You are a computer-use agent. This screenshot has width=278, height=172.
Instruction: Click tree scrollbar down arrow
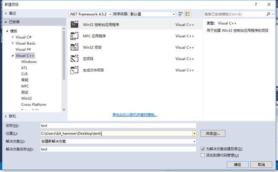coord(64,110)
